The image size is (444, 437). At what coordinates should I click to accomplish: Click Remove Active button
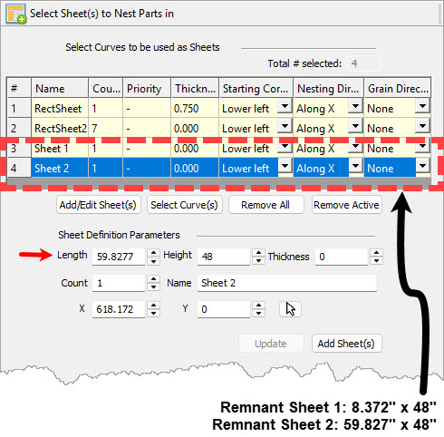(x=346, y=205)
